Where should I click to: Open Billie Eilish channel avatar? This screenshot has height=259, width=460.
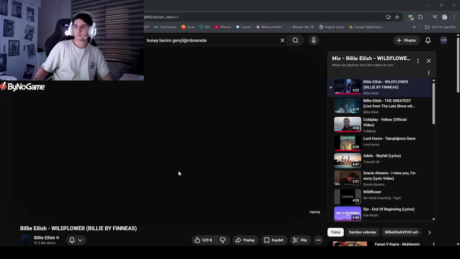pyautogui.click(x=26, y=240)
